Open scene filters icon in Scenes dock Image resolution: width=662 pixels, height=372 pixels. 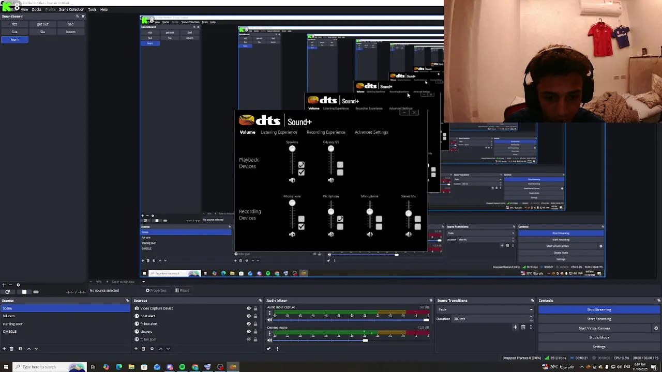[20, 349]
